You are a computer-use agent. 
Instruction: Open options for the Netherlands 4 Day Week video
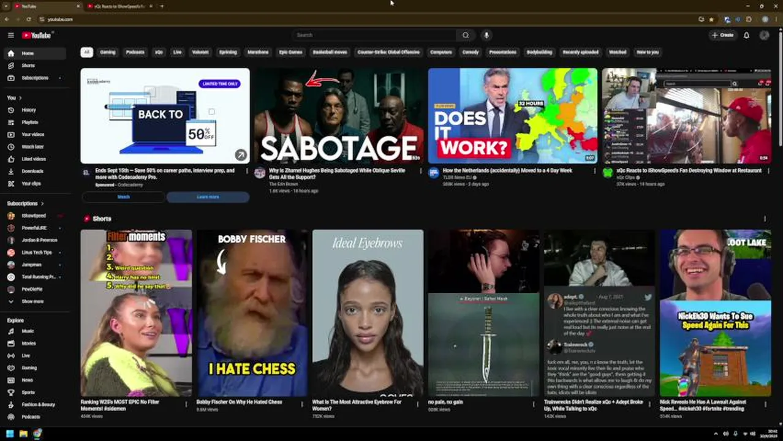594,171
